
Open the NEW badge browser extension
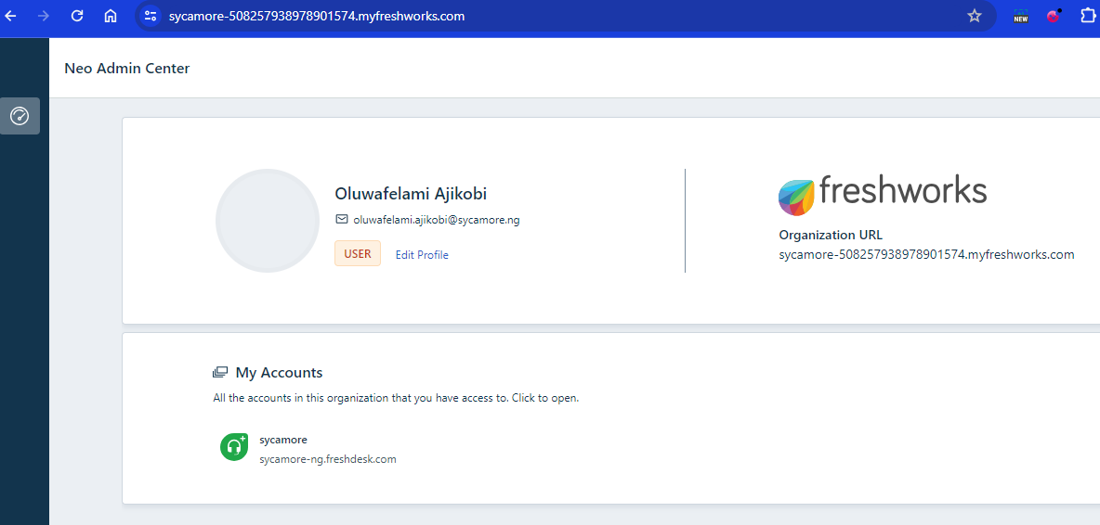(x=1021, y=16)
